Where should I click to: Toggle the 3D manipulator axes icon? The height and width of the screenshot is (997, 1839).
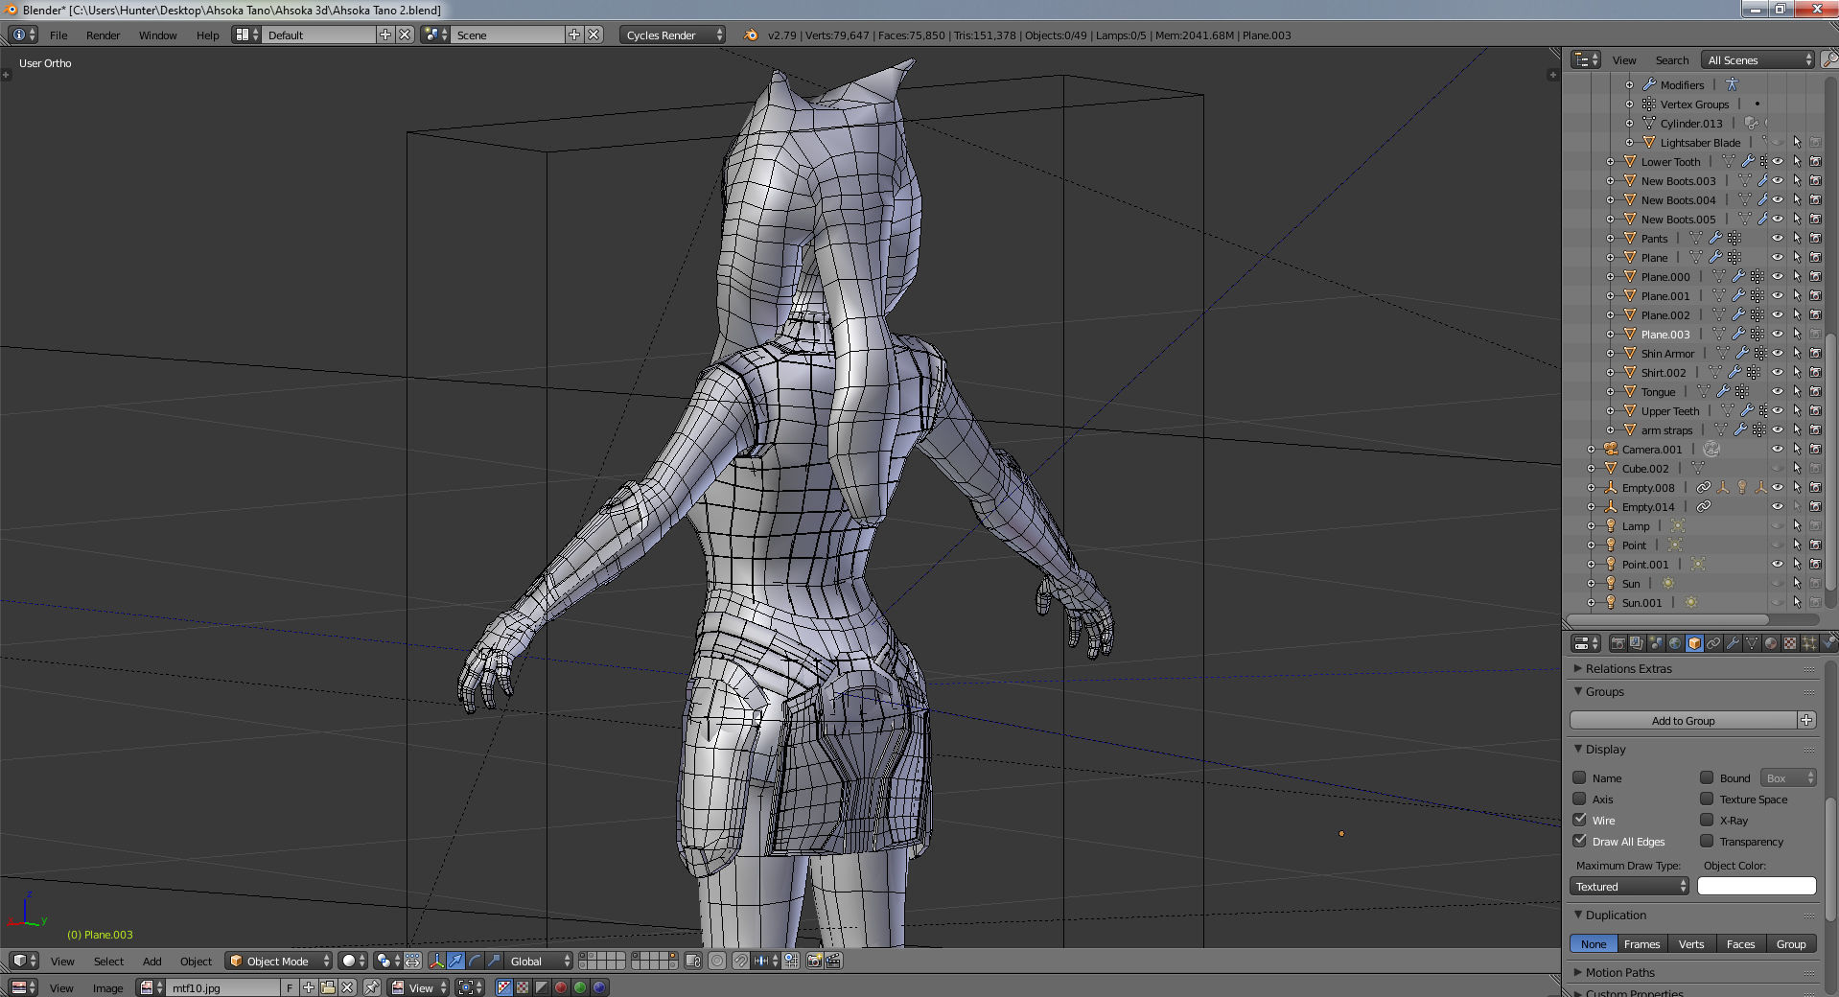[436, 961]
